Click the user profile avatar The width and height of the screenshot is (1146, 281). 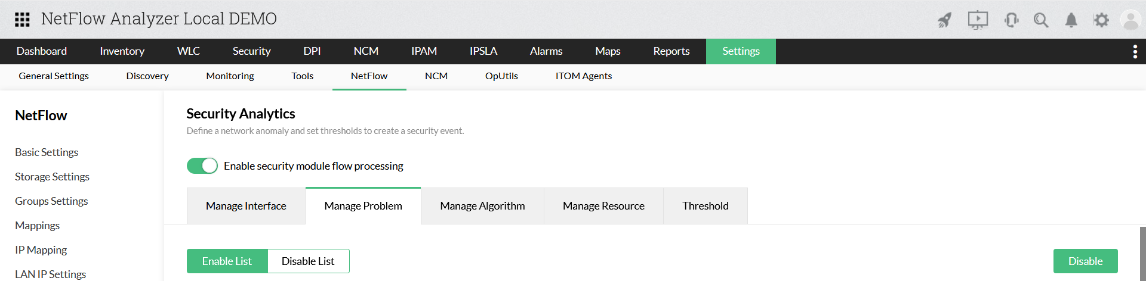point(1130,20)
